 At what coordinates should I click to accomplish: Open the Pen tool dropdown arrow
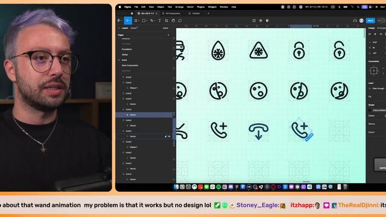(154, 21)
